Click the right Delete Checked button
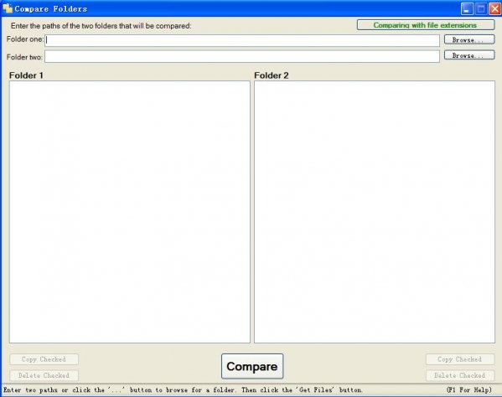 point(460,375)
